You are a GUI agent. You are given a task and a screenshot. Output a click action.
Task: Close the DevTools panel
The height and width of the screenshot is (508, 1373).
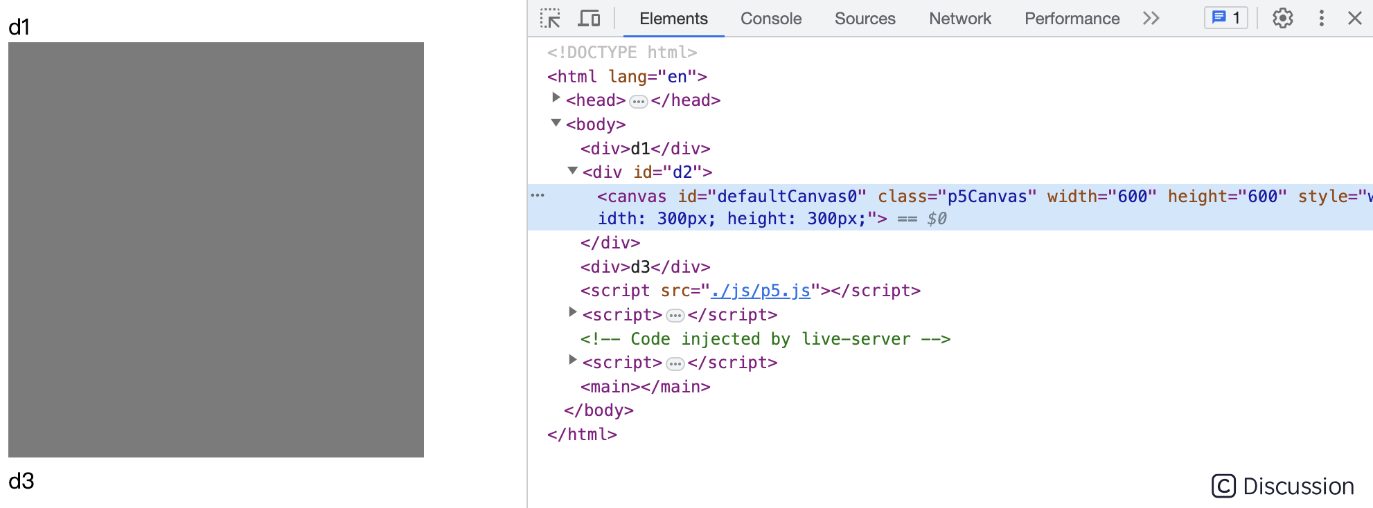pos(1355,19)
